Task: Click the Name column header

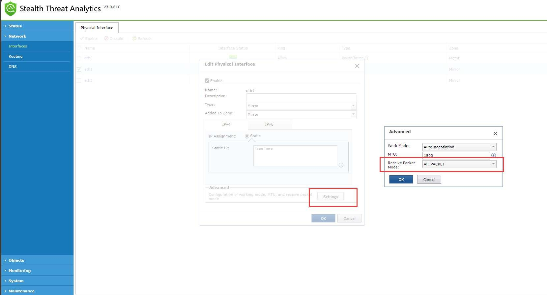Action: pyautogui.click(x=90, y=48)
